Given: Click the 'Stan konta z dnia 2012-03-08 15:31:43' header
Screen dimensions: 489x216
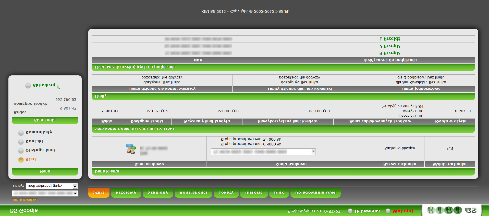Looking at the screenshot, I should pos(283,129).
